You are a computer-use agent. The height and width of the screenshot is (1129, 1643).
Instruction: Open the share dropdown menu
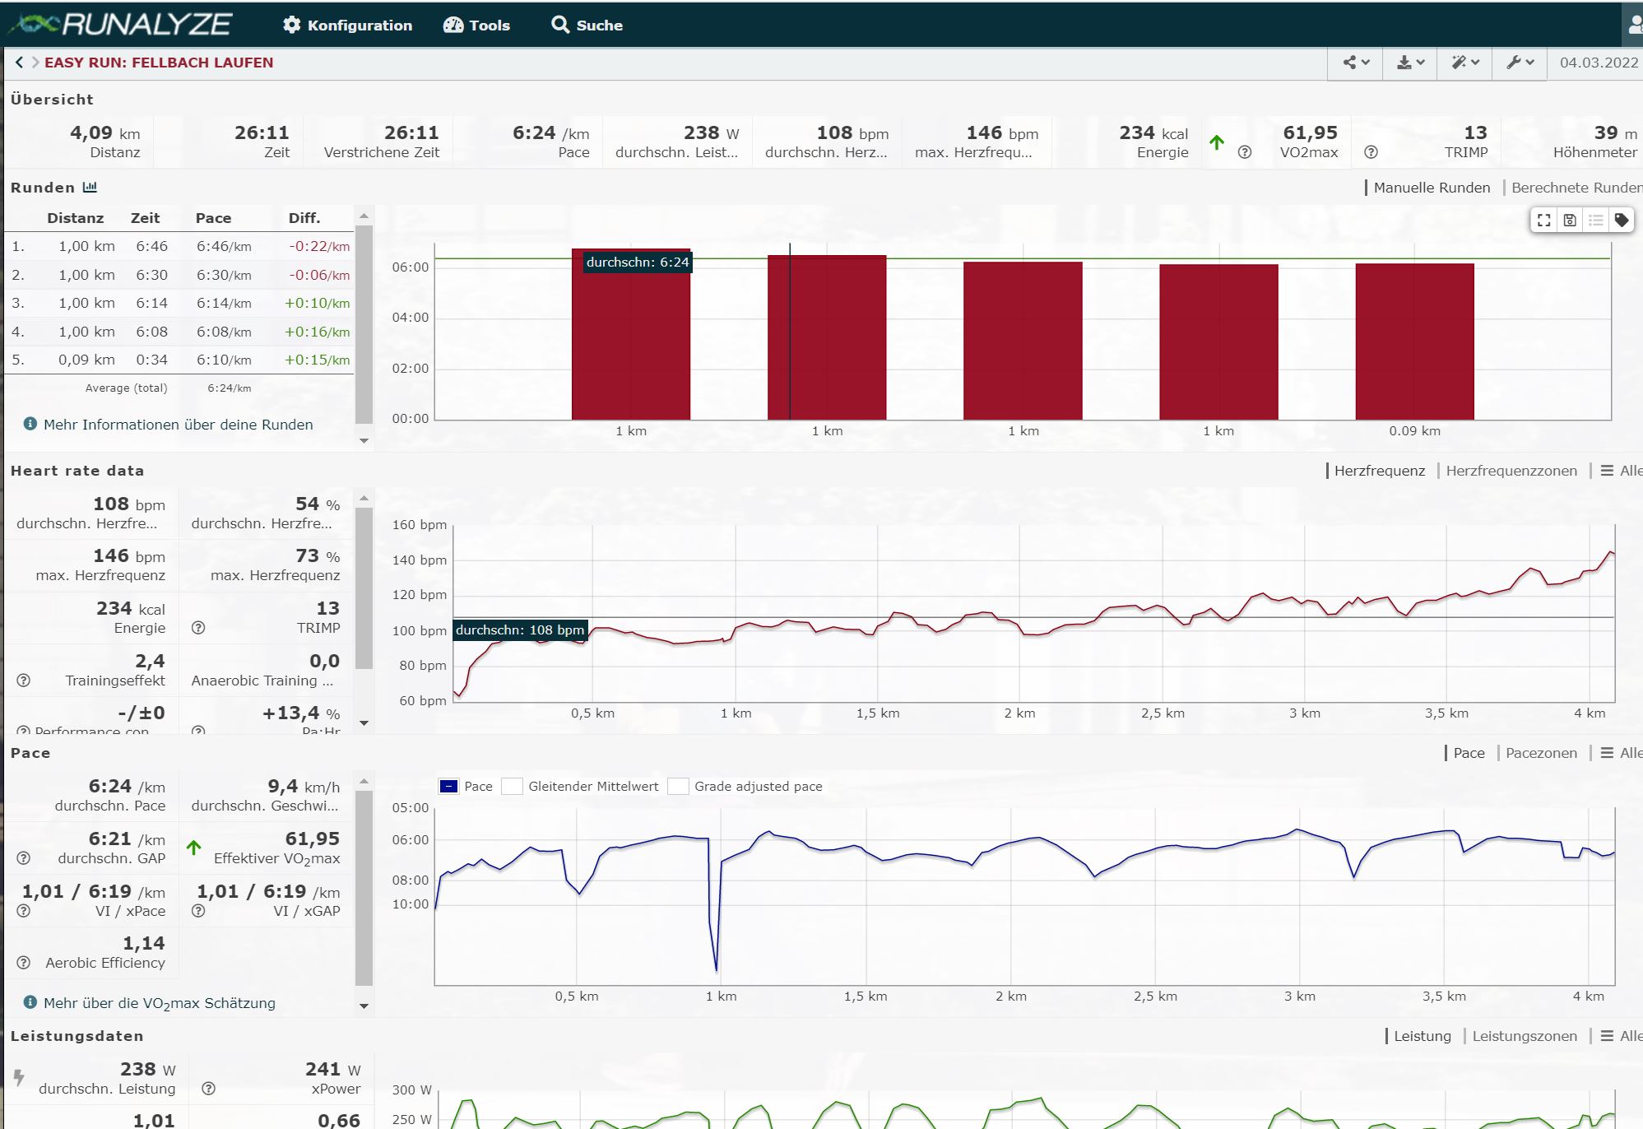tap(1356, 63)
